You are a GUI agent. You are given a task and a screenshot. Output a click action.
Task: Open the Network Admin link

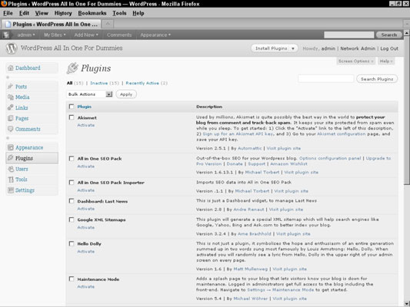tap(358, 48)
